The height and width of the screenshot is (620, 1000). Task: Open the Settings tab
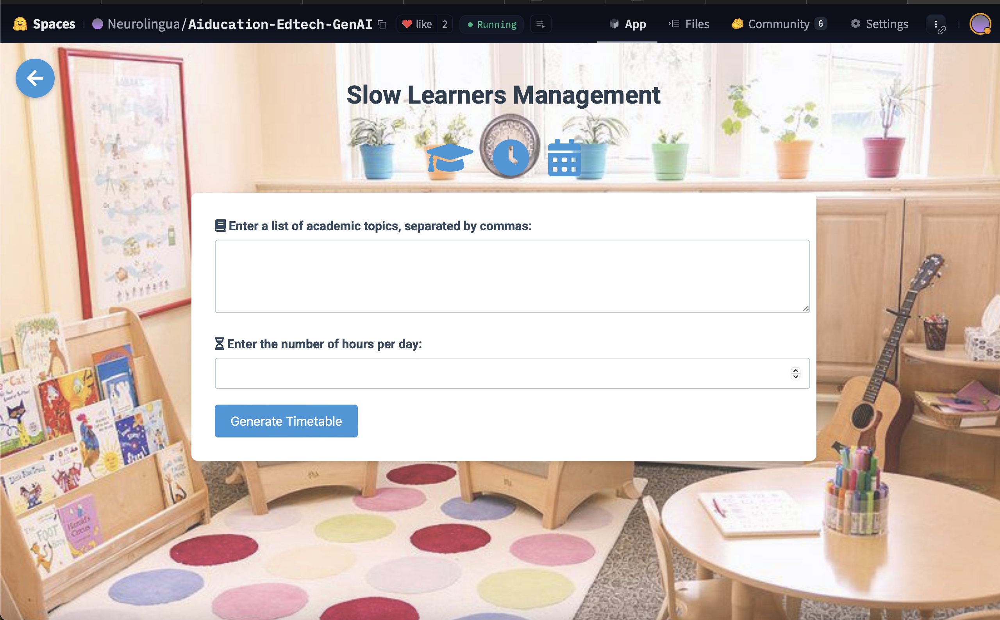[880, 24]
